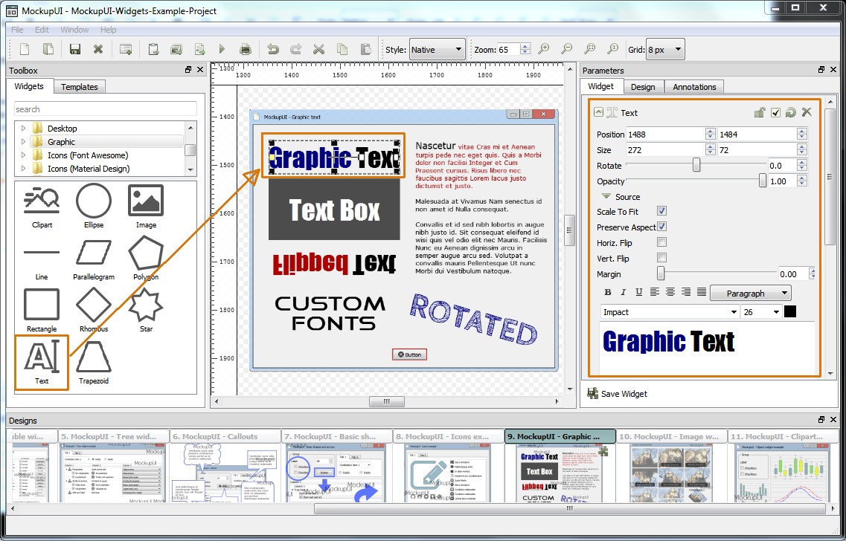
Task: Click the Zoom out magnifier icon
Action: (x=566, y=49)
